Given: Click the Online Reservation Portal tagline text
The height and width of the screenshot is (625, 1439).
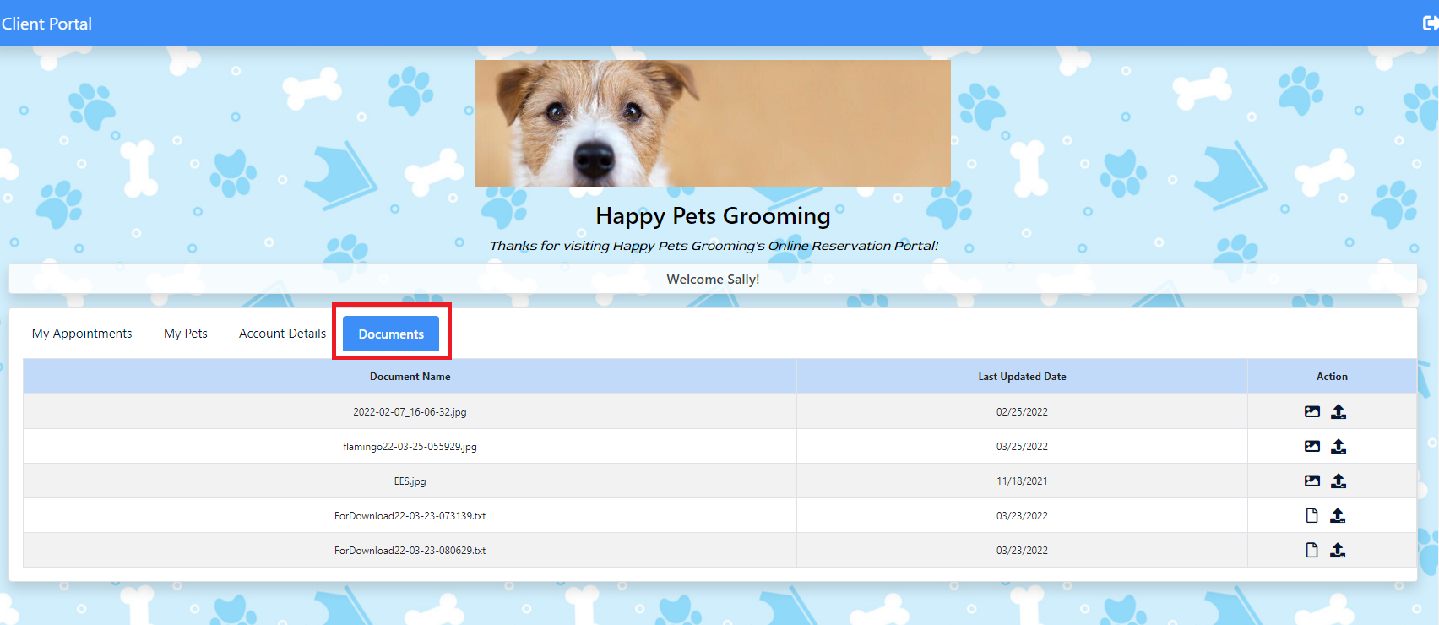Looking at the screenshot, I should (714, 246).
